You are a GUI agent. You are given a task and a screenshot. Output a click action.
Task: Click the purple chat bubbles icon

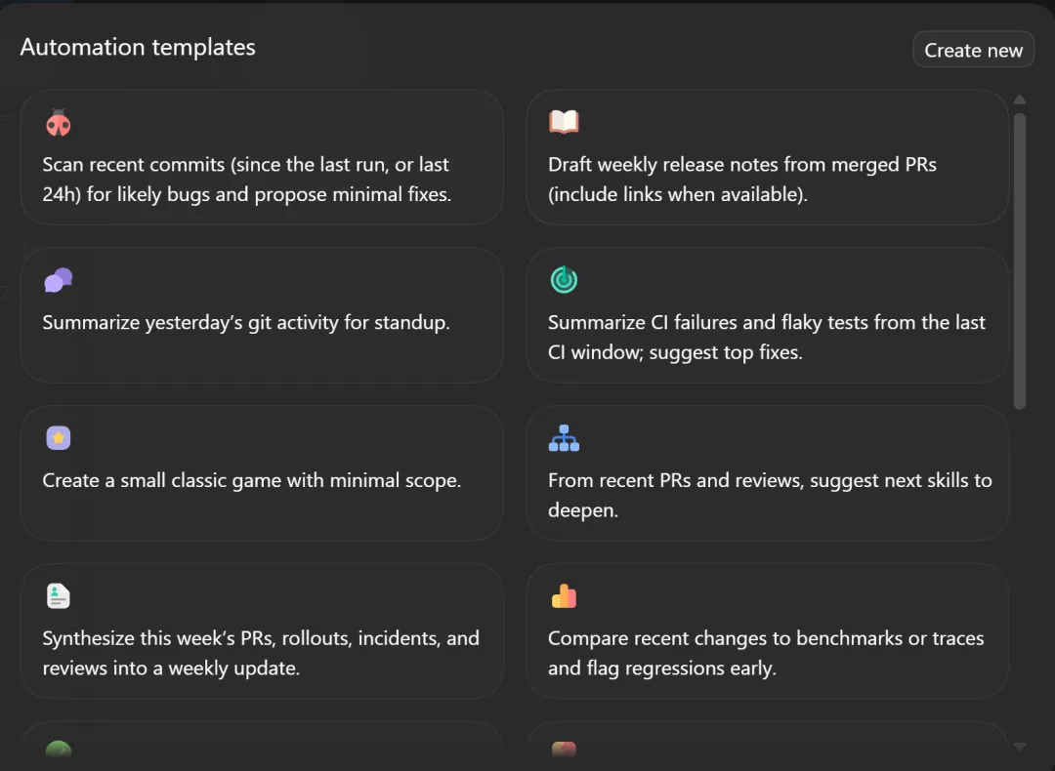(59, 281)
